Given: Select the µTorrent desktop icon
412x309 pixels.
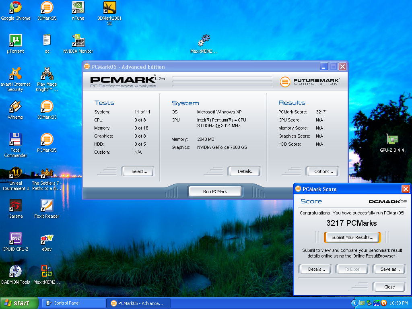Looking at the screenshot, I should pos(15,44).
